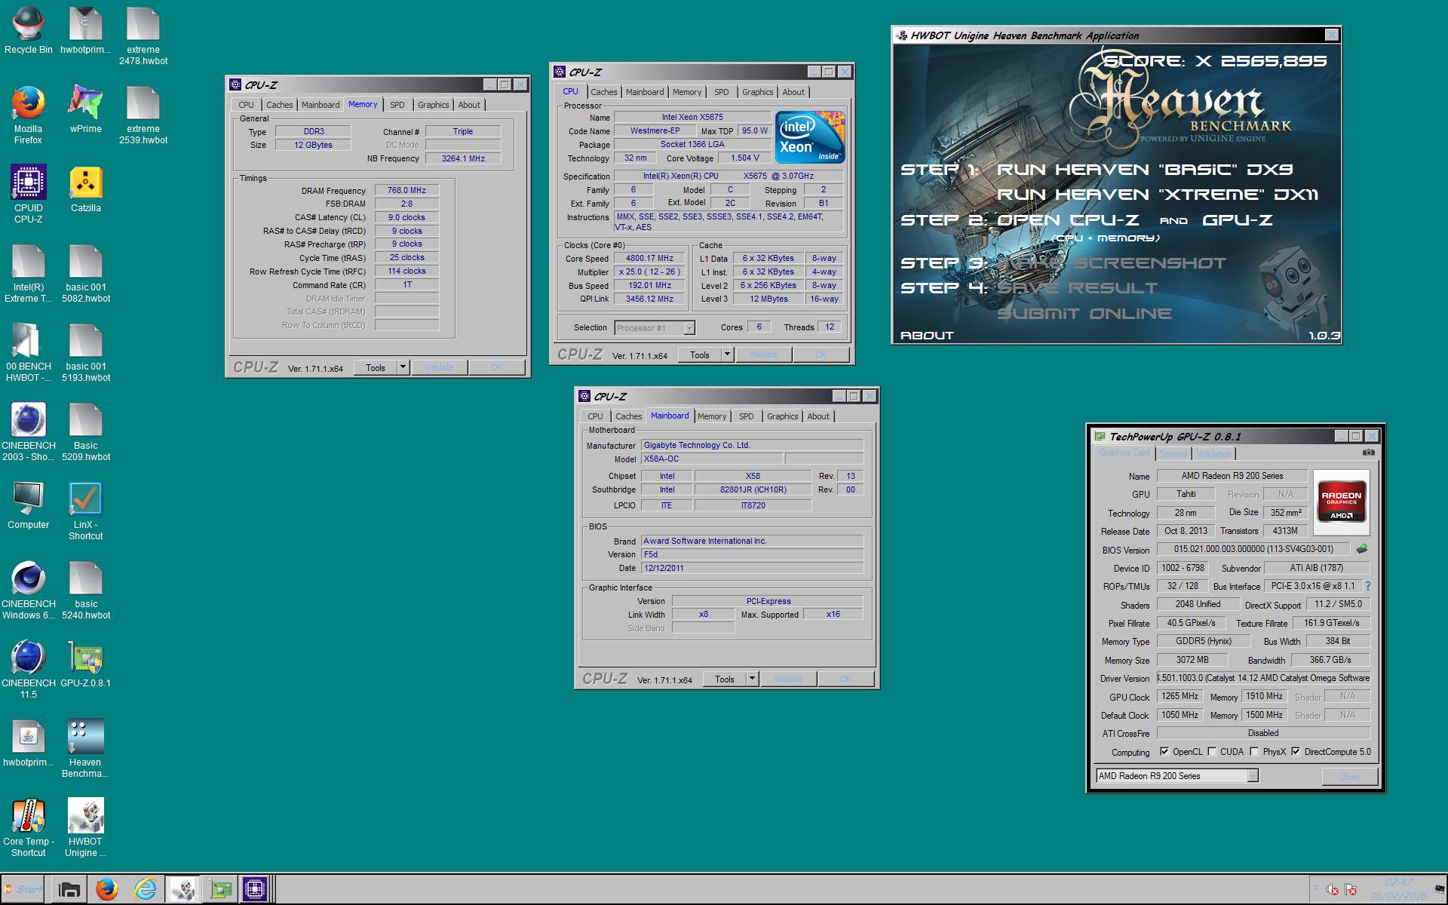Open Tools dropdown arrow in Mainboard CPU-Z

tap(752, 679)
